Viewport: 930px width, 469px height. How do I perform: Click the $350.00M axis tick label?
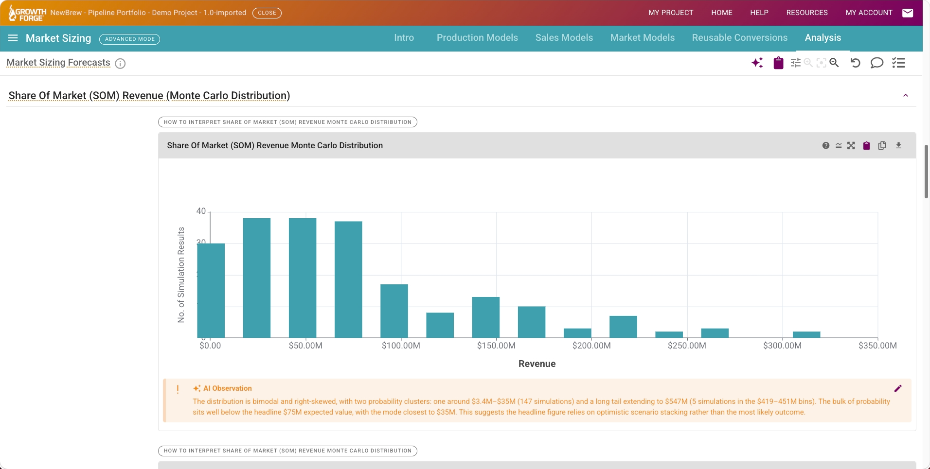(877, 346)
